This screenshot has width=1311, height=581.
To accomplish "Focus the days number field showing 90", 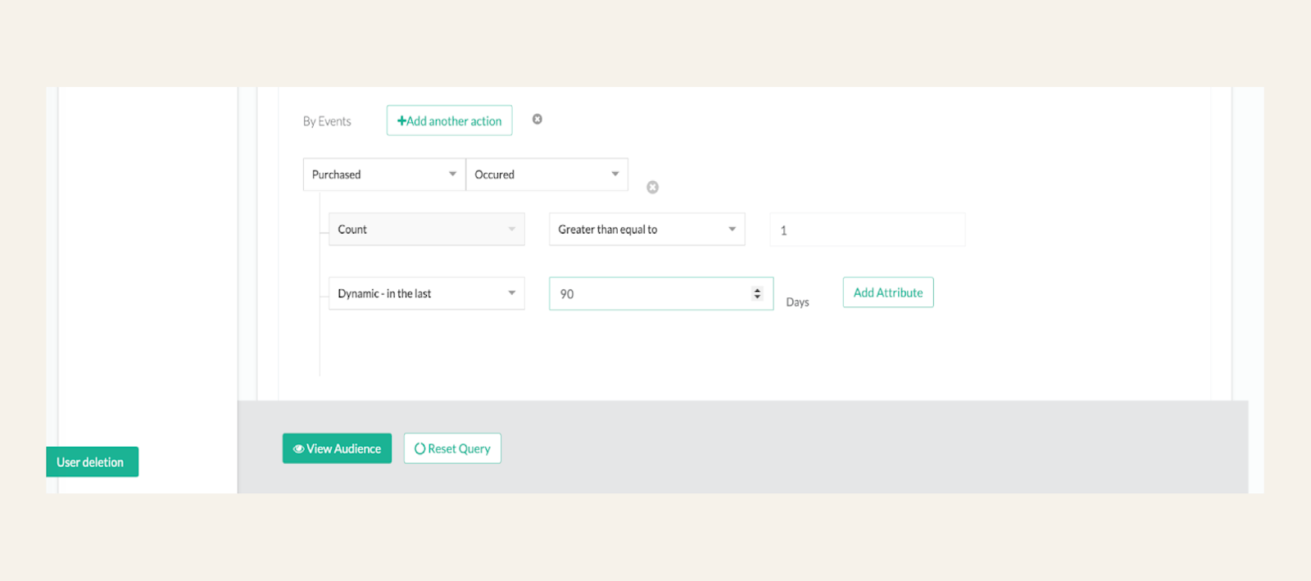I will pyautogui.click(x=661, y=293).
